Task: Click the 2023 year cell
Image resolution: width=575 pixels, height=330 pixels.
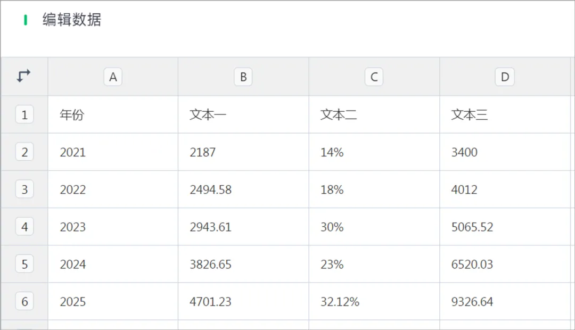Action: (x=113, y=227)
